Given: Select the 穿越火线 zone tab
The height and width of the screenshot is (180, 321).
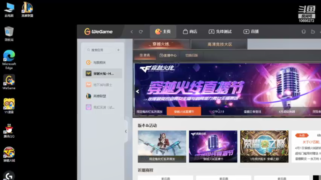Looking at the screenshot, I should click(x=161, y=44).
